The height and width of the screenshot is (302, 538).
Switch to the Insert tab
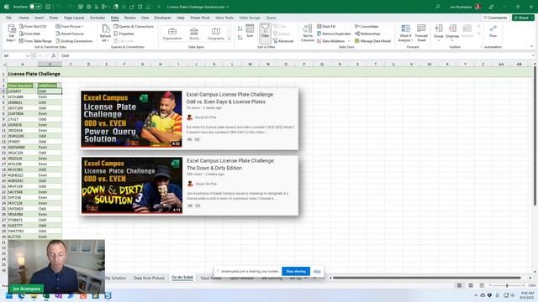tap(40, 18)
